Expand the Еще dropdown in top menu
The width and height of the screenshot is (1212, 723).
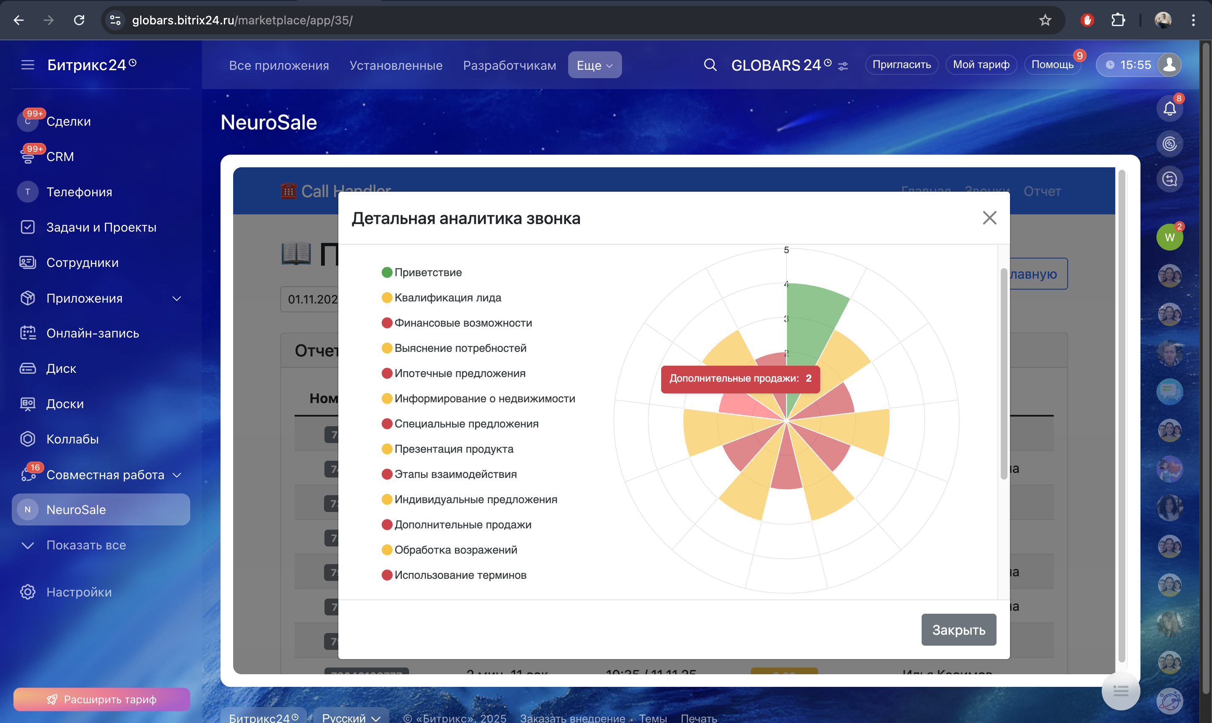tap(594, 65)
